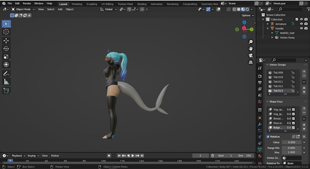Open the Tool properties tab
This screenshot has width=310, height=169.
point(260,68)
